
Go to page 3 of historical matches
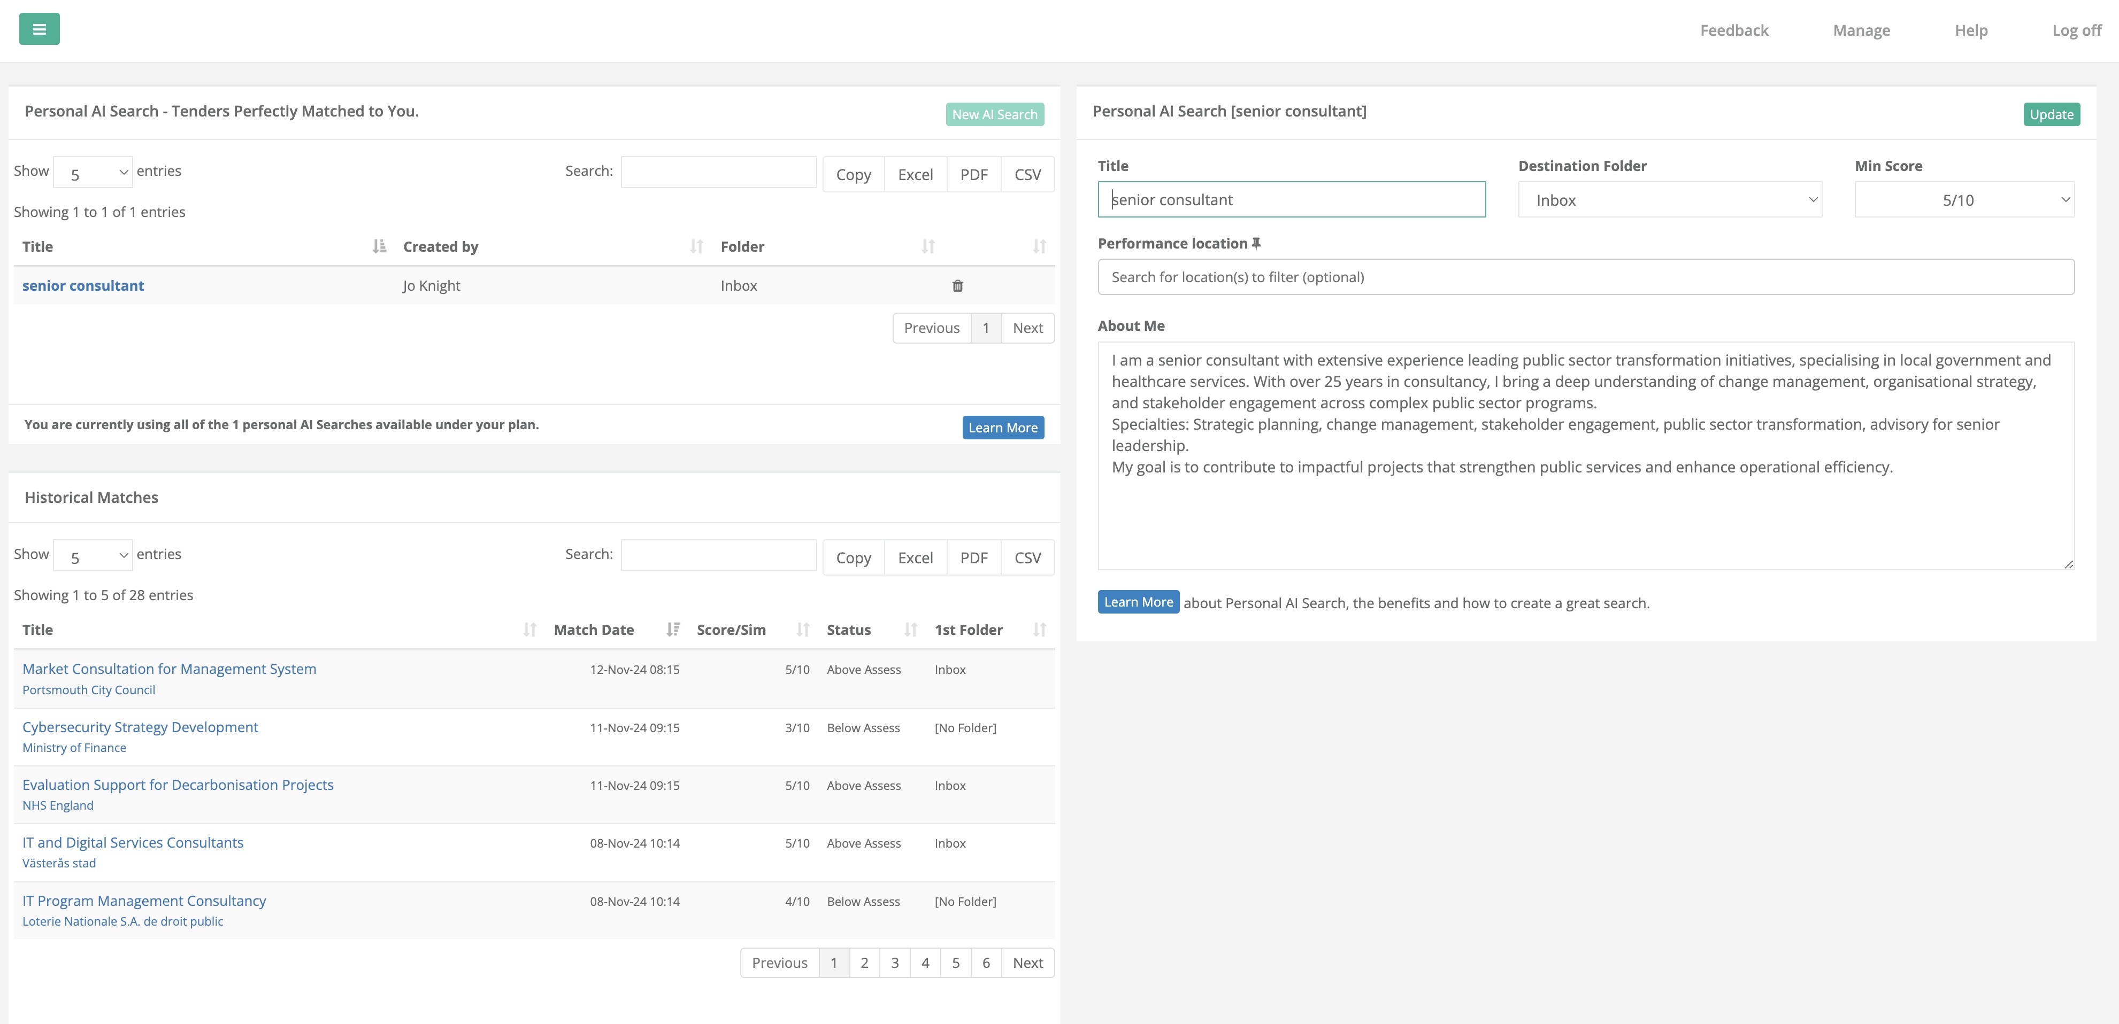pos(894,963)
